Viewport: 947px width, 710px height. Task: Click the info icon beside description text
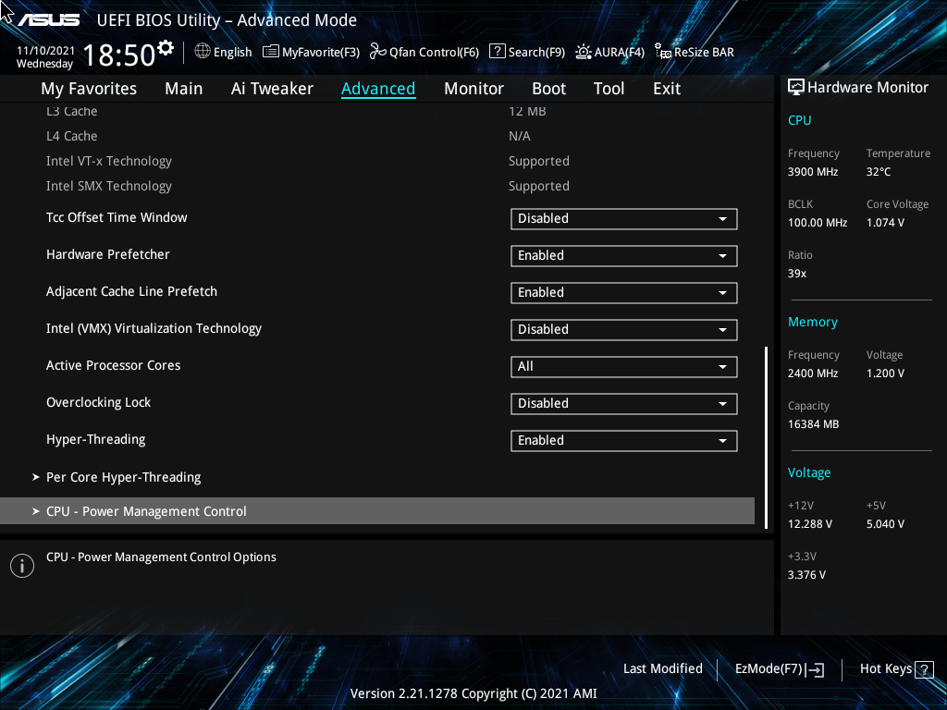coord(22,566)
